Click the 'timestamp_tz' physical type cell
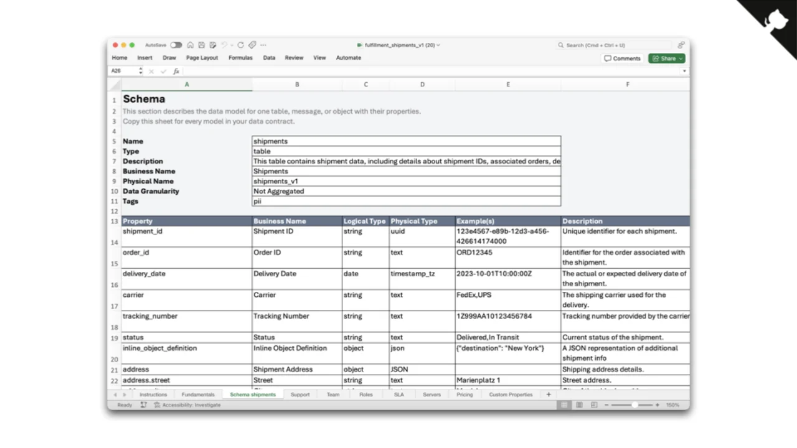Viewport: 797px width, 448px height. point(422,279)
